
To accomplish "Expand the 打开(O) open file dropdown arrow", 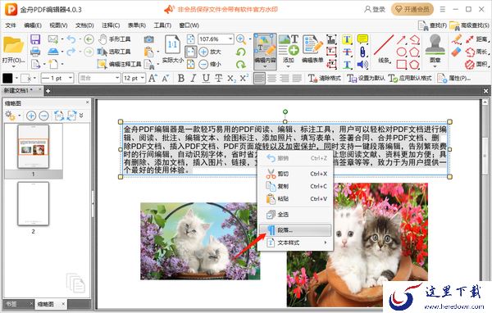I will point(13,66).
